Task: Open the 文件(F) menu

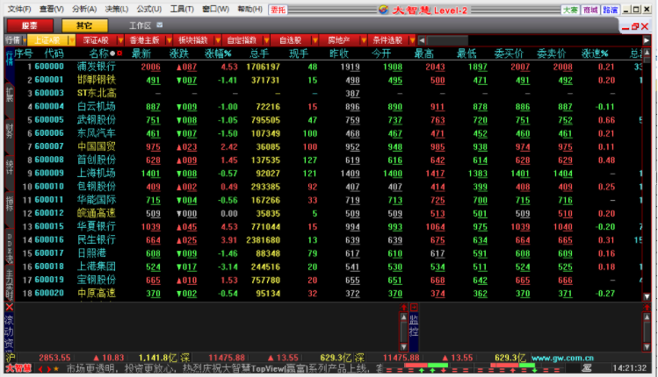Action: [19, 10]
